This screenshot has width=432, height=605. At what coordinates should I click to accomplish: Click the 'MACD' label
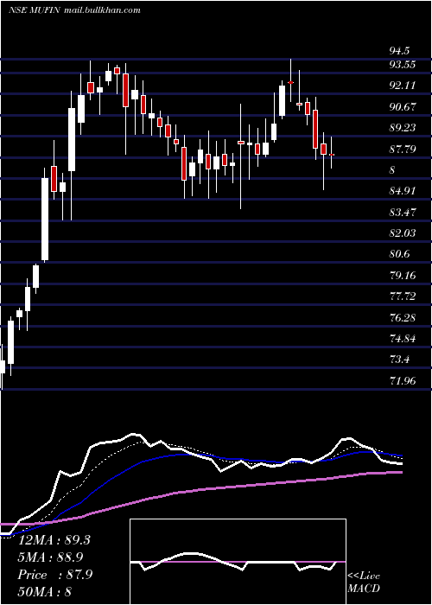[x=364, y=589]
